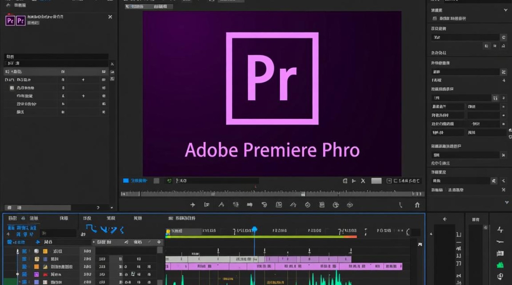Click the yellow marker at the timeline ruler start
512x285 pixels.
(168, 231)
